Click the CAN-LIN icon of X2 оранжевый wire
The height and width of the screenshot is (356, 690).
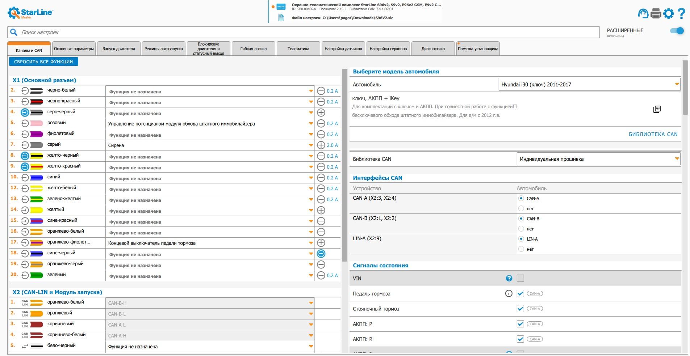pyautogui.click(x=25, y=314)
